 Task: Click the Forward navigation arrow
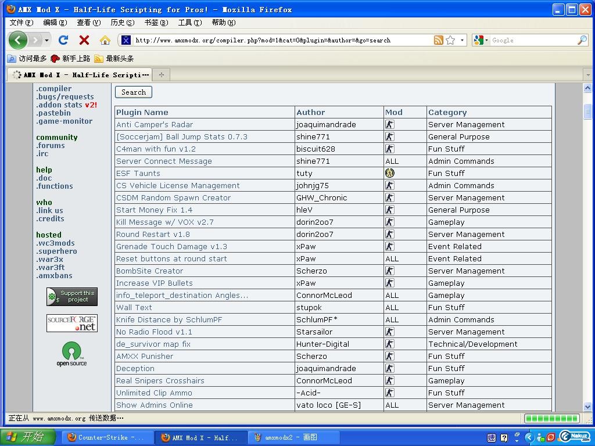point(35,40)
